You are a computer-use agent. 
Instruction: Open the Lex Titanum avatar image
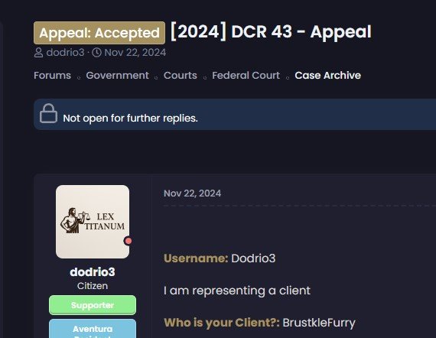(x=93, y=222)
